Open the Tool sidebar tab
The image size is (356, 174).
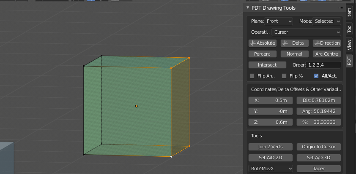pyautogui.click(x=349, y=29)
